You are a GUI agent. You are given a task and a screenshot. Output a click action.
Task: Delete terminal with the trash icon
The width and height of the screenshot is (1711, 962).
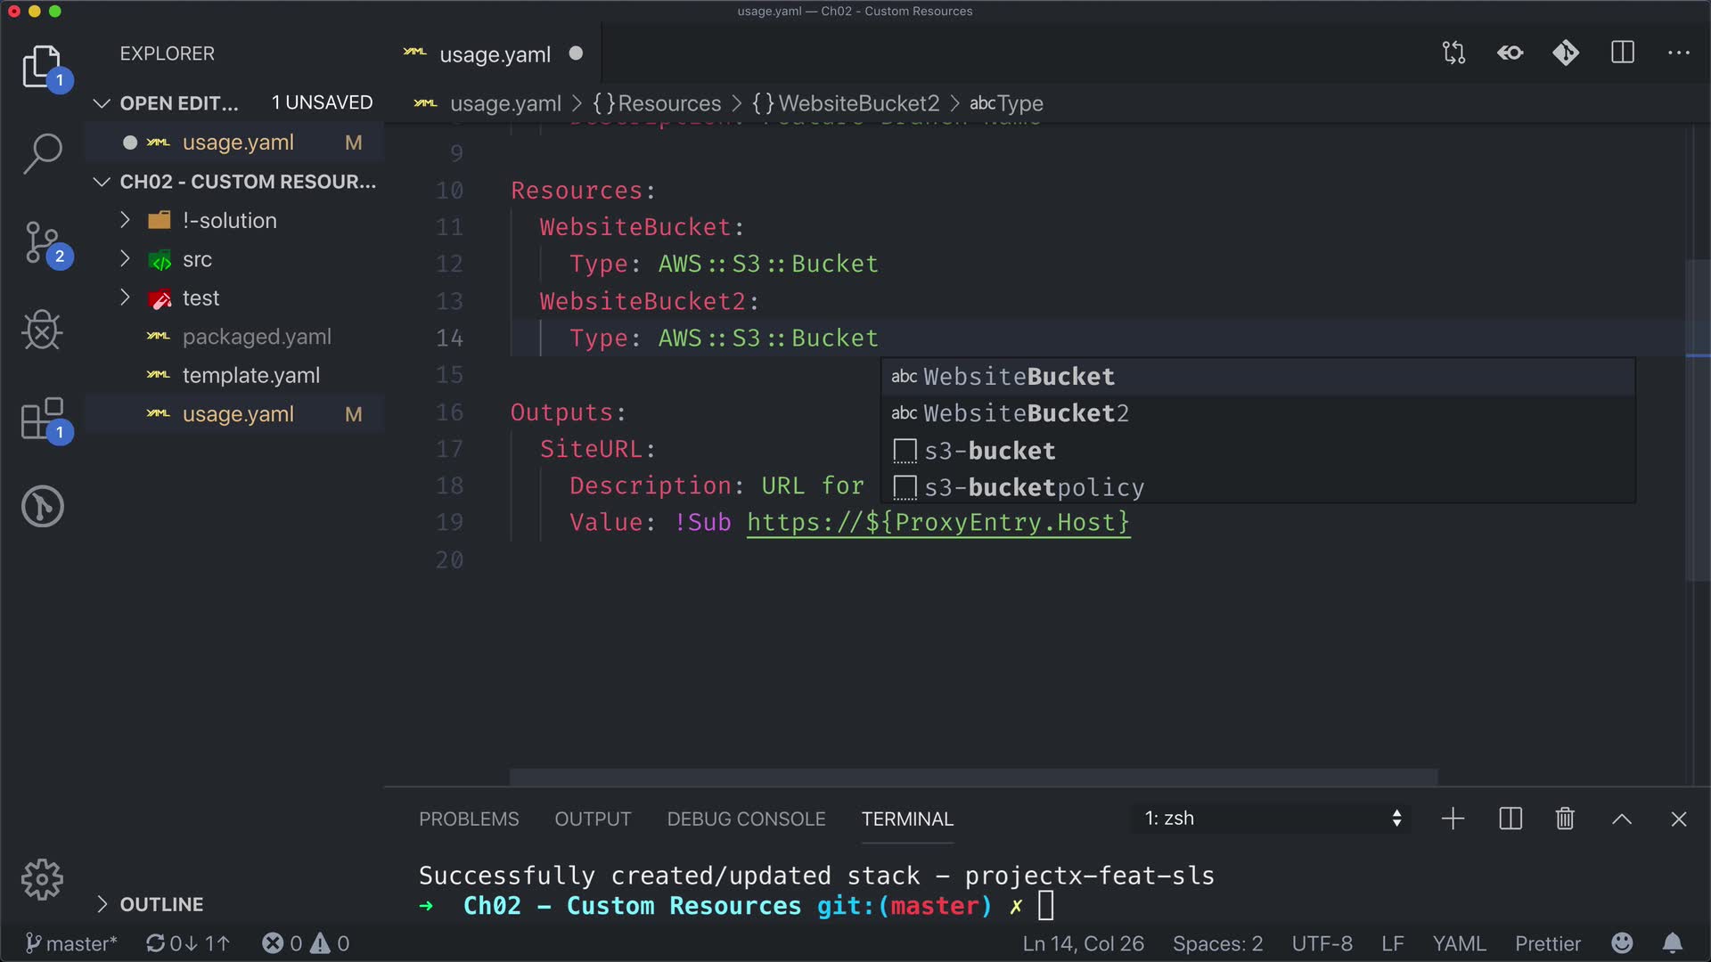pos(1565,819)
